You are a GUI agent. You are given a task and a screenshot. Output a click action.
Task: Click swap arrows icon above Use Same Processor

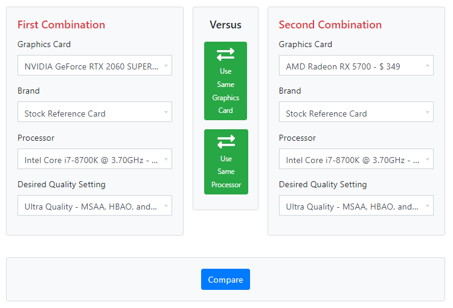(x=226, y=141)
